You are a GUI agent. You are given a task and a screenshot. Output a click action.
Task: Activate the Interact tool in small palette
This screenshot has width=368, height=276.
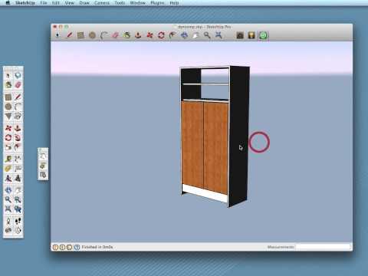(x=43, y=156)
